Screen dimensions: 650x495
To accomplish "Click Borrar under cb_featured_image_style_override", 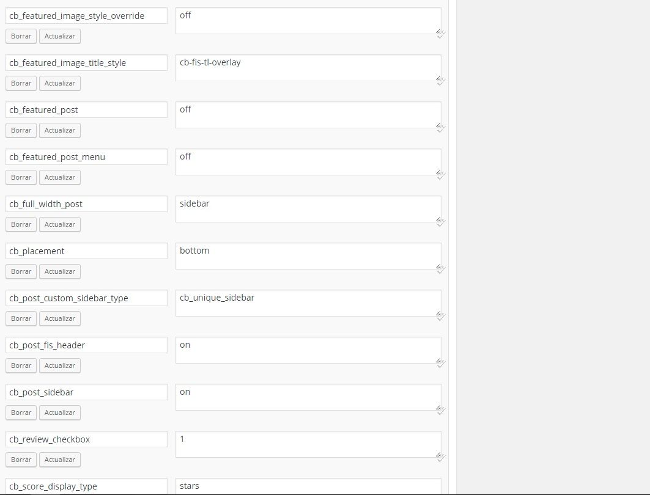I will [x=21, y=36].
